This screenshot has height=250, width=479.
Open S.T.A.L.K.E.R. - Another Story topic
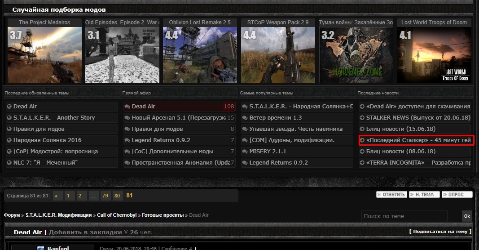coord(54,117)
